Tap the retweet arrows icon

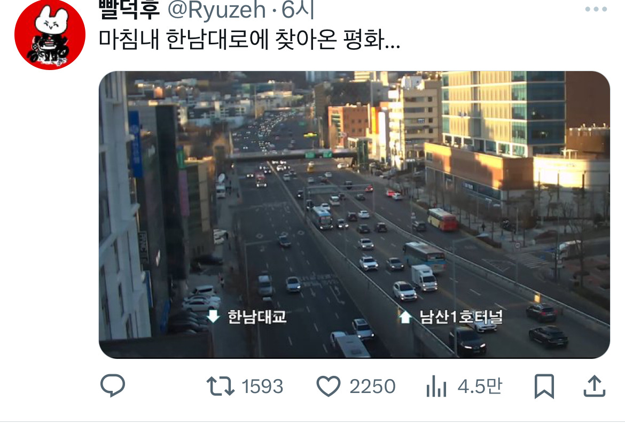(221, 386)
